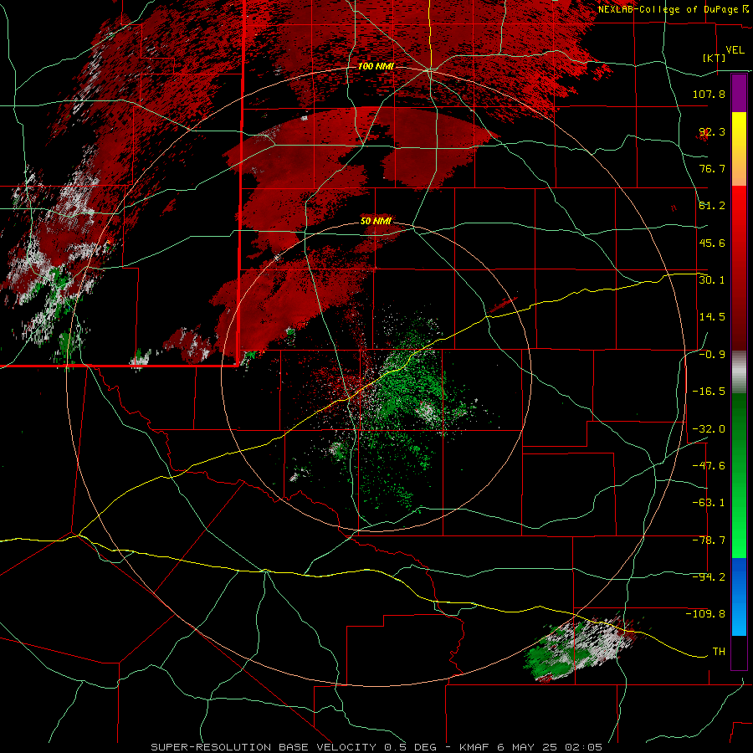The image size is (753, 753).
Task: Click the 61.2 scale value
Action: 712,206
